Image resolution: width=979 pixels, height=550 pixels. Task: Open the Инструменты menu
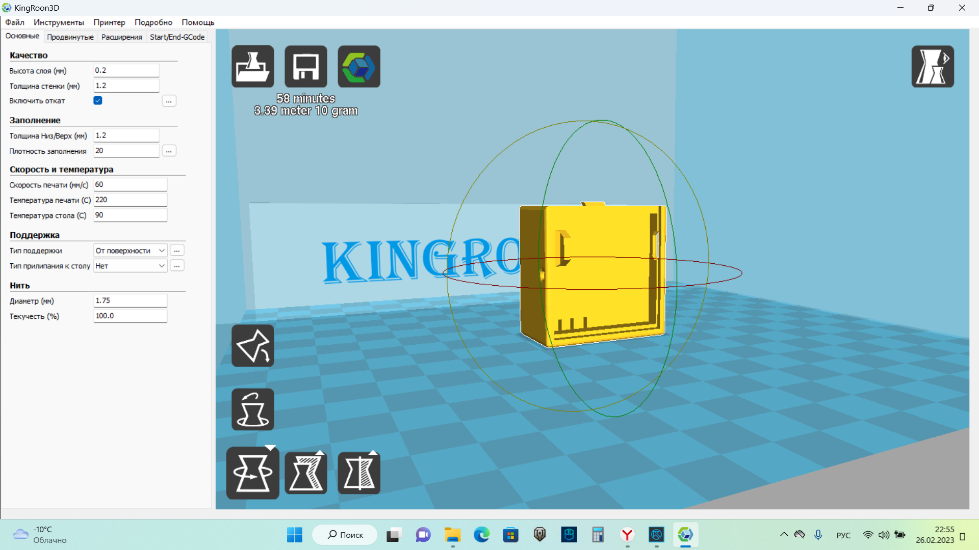point(59,22)
